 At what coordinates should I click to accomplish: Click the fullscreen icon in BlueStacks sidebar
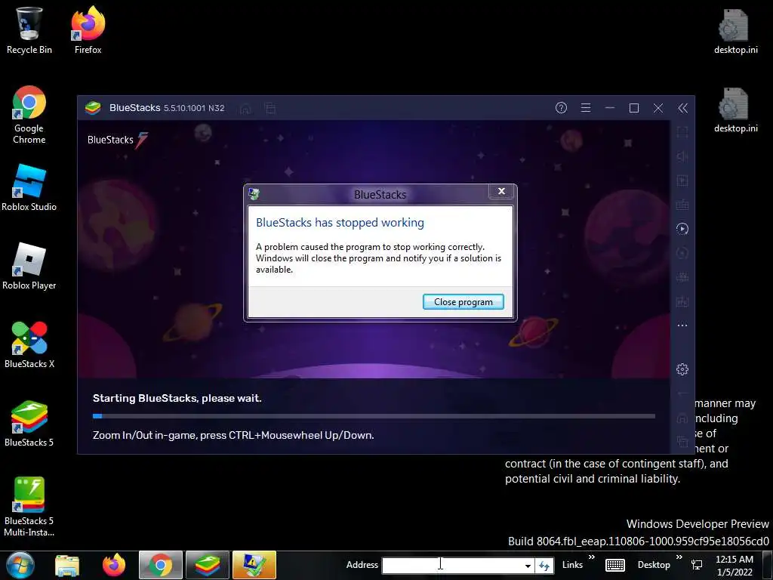682,132
